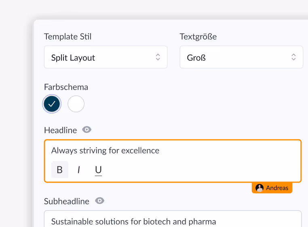Click the Textgröße label
Screen dimensions: 308x227
pyautogui.click(x=198, y=37)
